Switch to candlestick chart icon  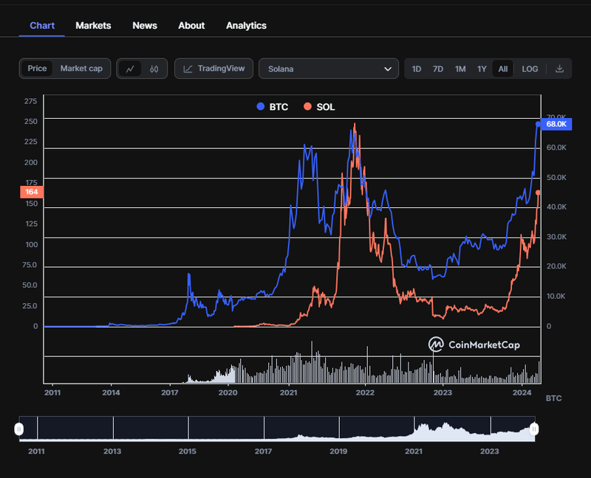click(x=154, y=69)
